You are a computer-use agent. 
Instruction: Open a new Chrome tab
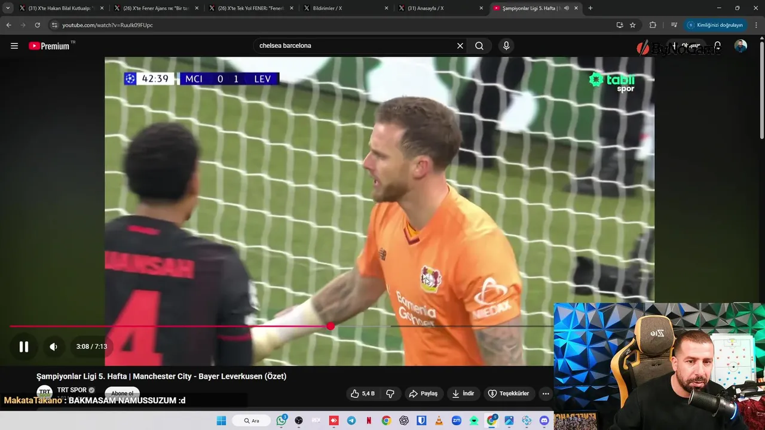pyautogui.click(x=590, y=8)
